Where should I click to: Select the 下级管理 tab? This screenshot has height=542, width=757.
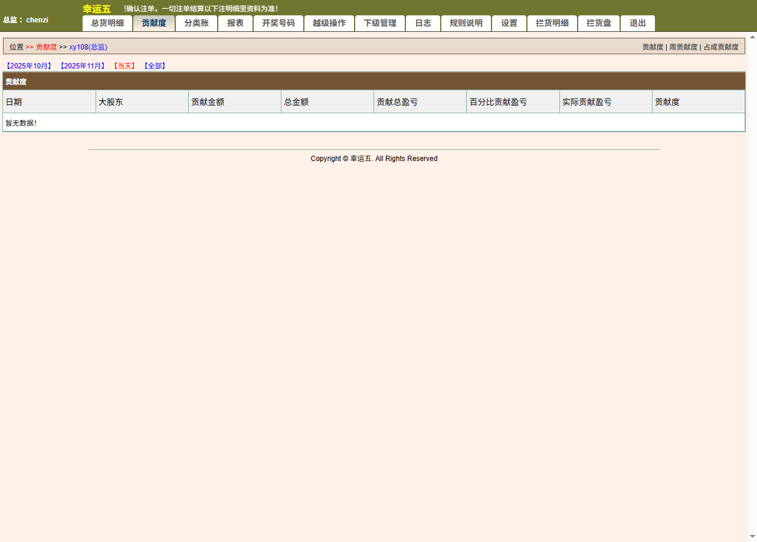(x=380, y=24)
